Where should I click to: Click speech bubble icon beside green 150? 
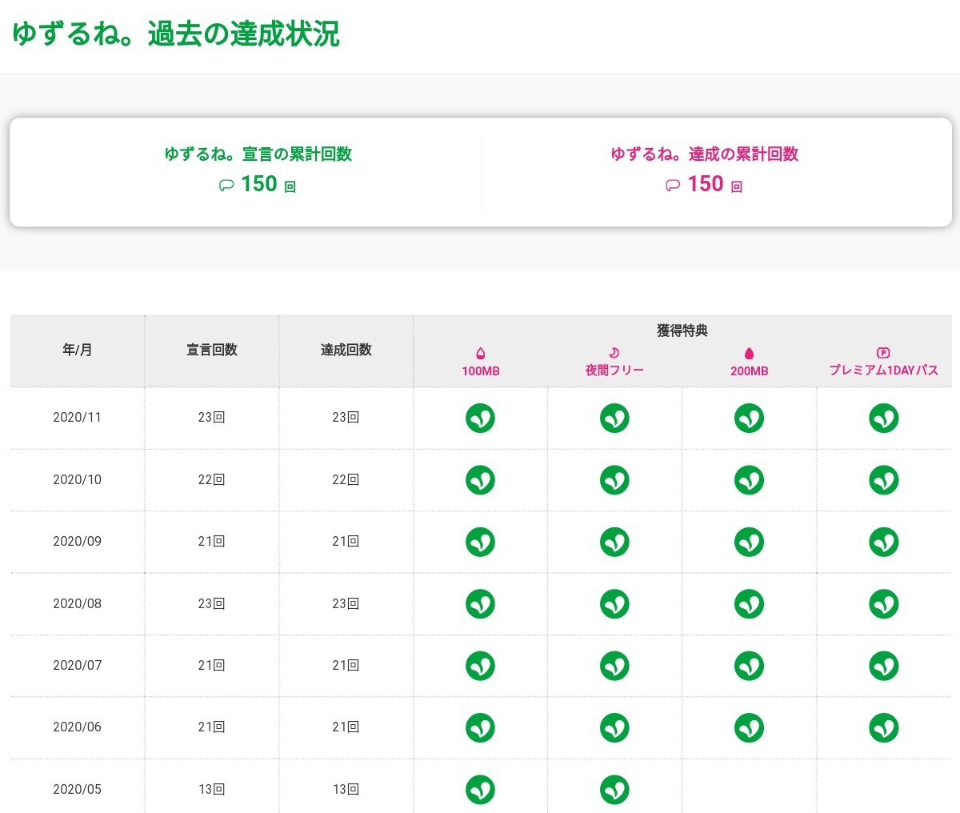click(x=226, y=186)
